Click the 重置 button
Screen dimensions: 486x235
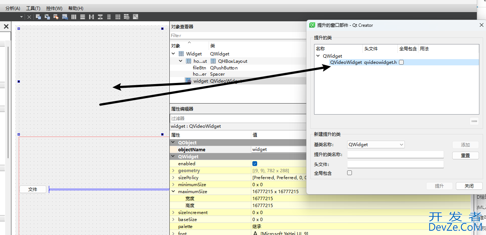[465, 156]
